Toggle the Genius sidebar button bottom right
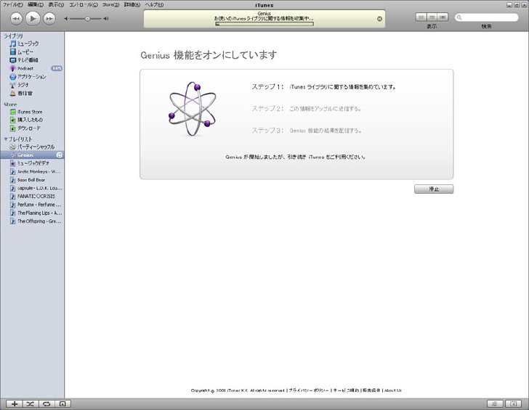The height and width of the screenshot is (410, 529). 513,404
